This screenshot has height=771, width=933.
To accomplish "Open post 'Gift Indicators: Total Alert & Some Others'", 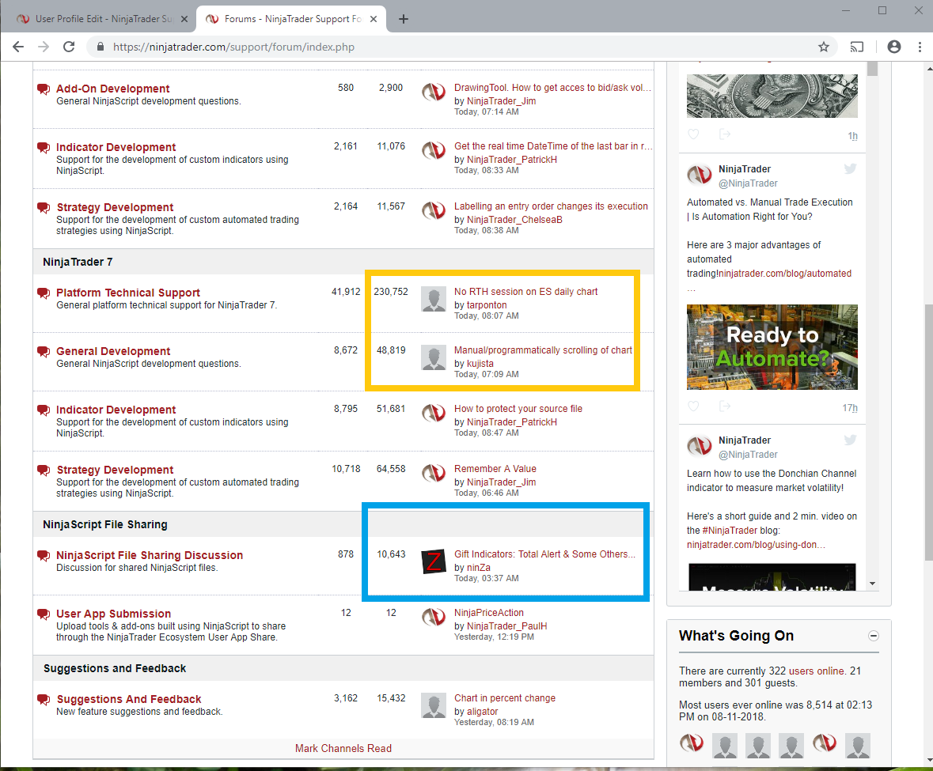I will pyautogui.click(x=545, y=554).
